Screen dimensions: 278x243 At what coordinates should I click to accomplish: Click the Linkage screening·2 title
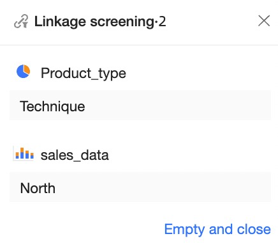click(x=100, y=22)
